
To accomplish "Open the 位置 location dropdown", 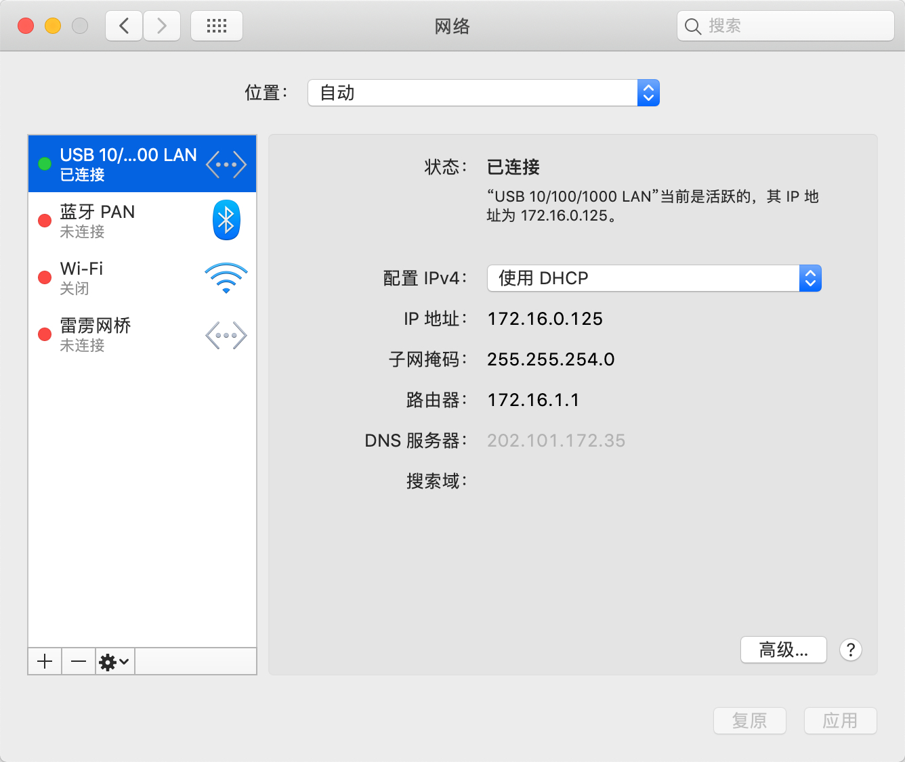I will [x=484, y=93].
